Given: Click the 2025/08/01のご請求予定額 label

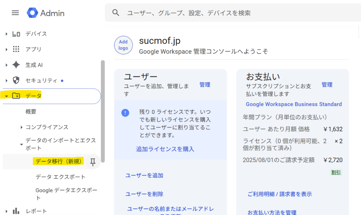Looking at the screenshot, I should click(x=279, y=160).
